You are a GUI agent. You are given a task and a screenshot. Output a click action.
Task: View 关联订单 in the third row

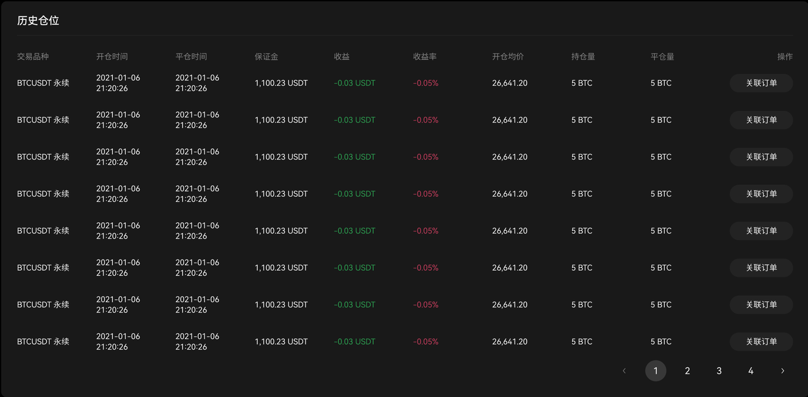761,157
